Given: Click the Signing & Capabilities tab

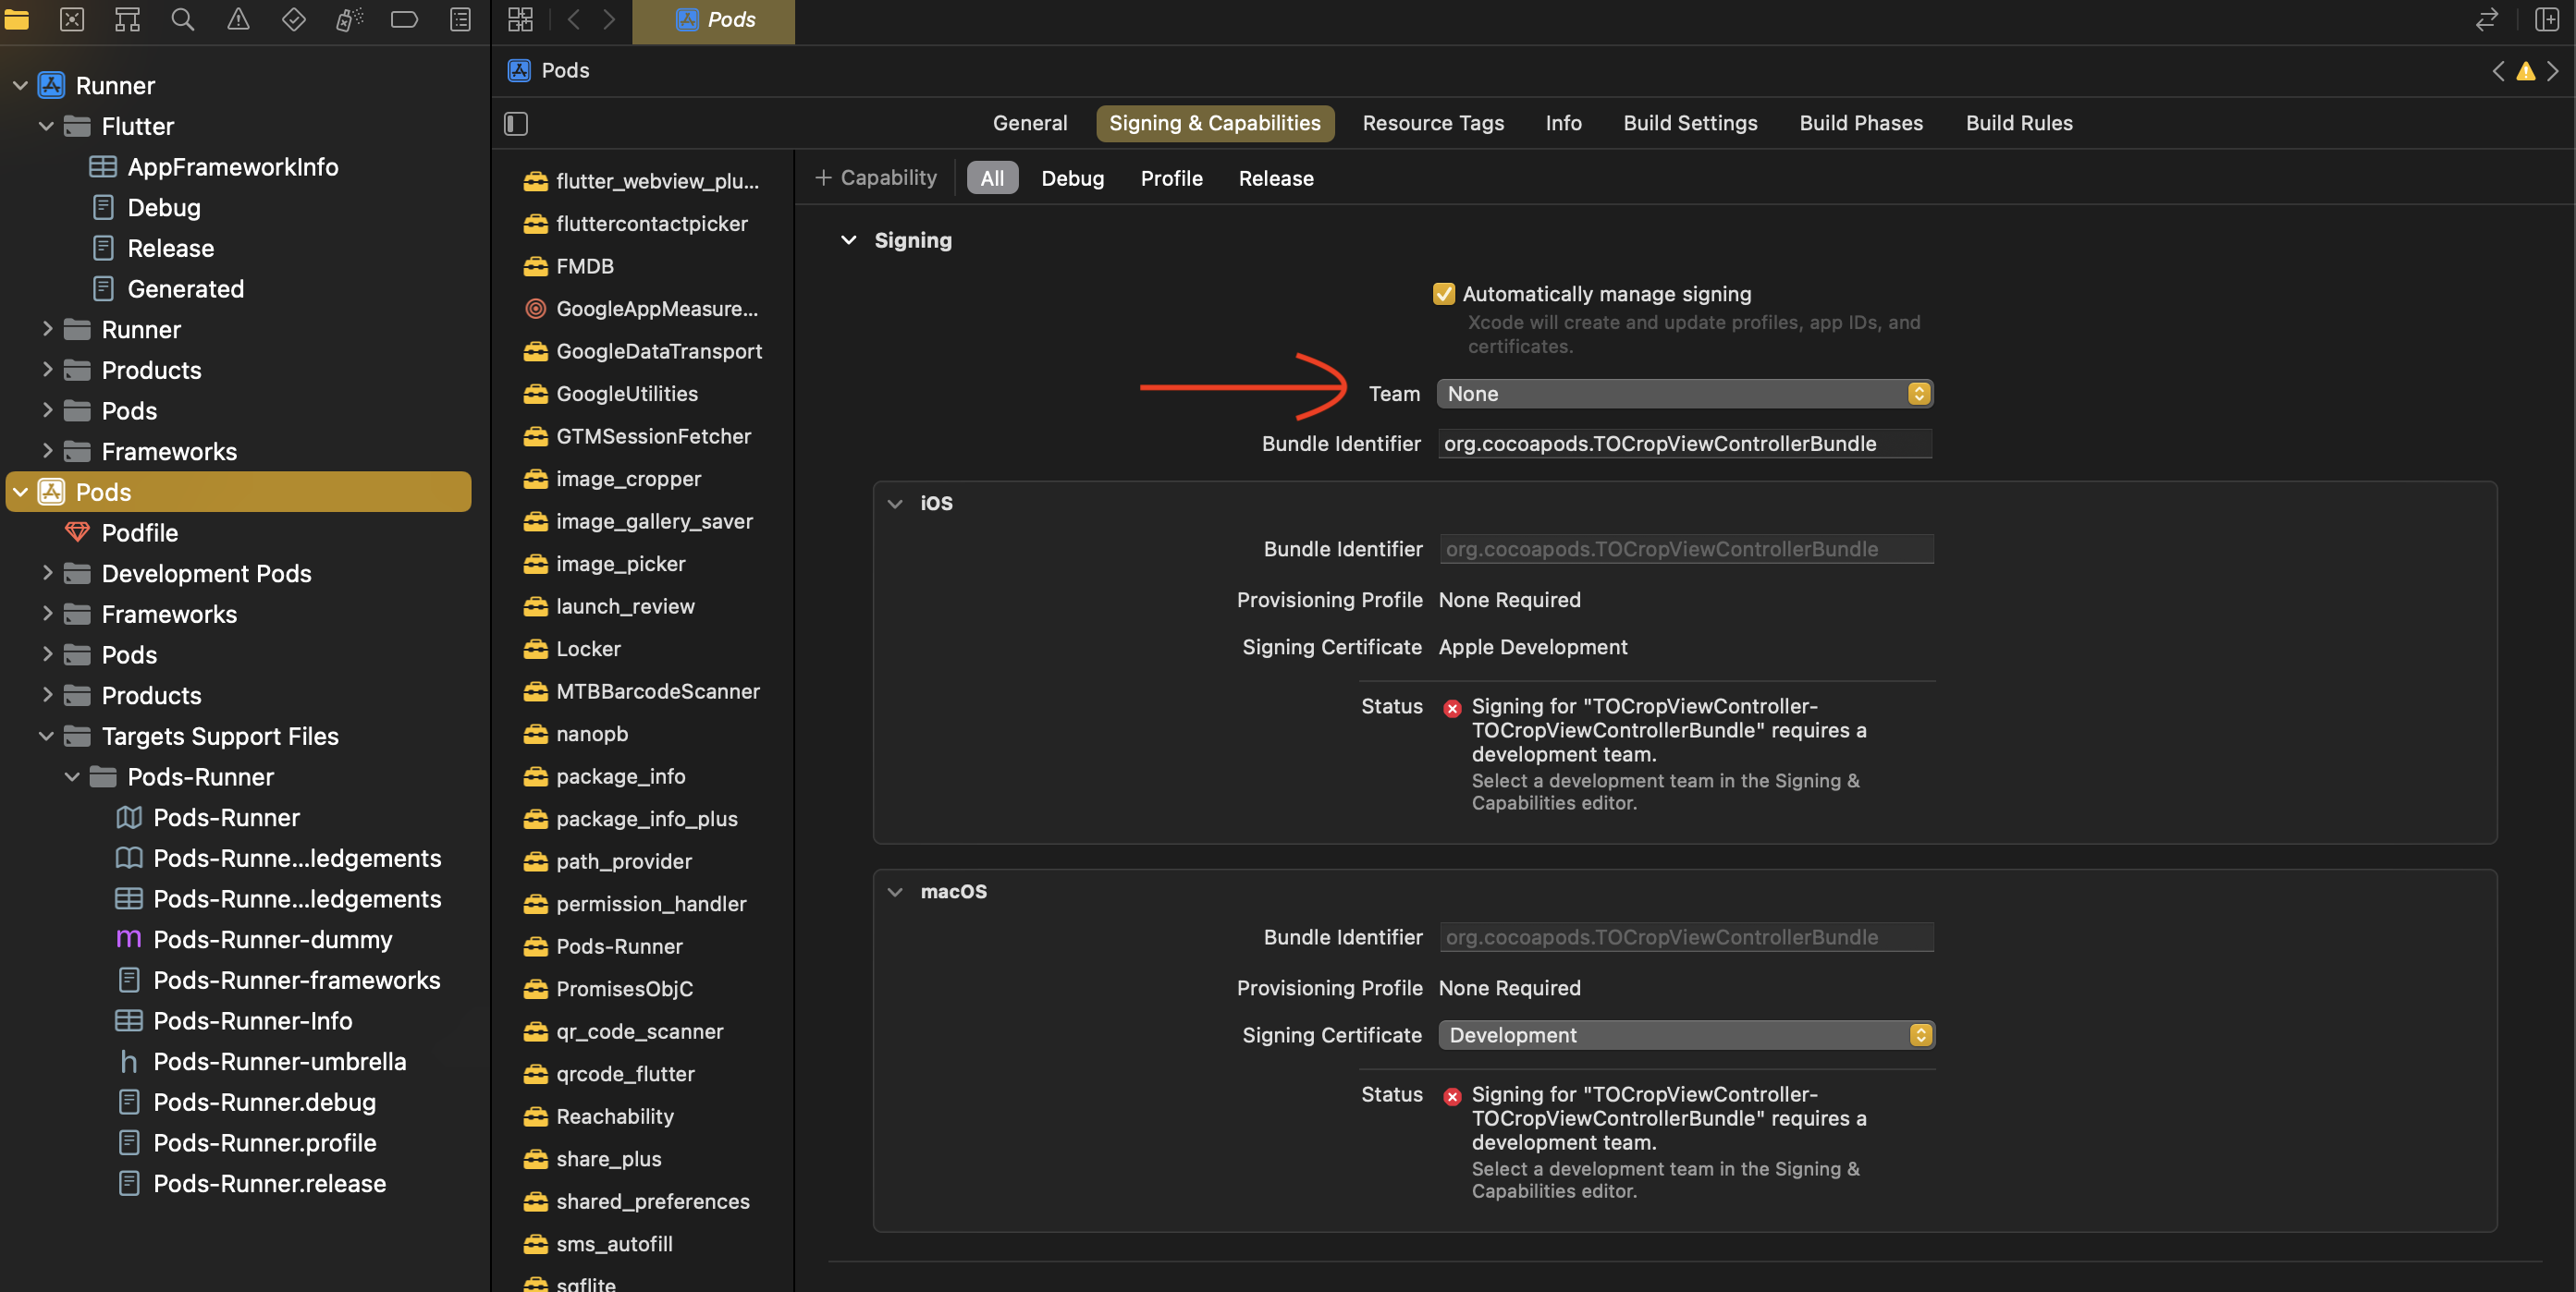Looking at the screenshot, I should pyautogui.click(x=1214, y=123).
